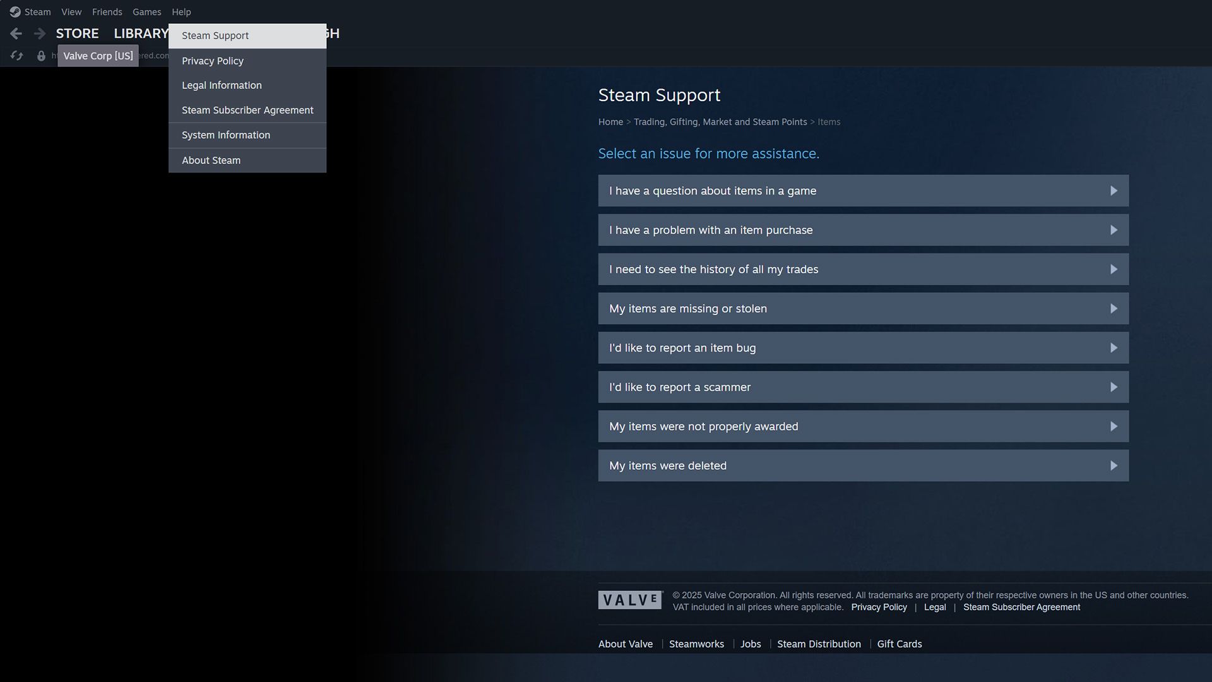
Task: Follow the 'Gift Cards' footer link
Action: [x=899, y=643]
